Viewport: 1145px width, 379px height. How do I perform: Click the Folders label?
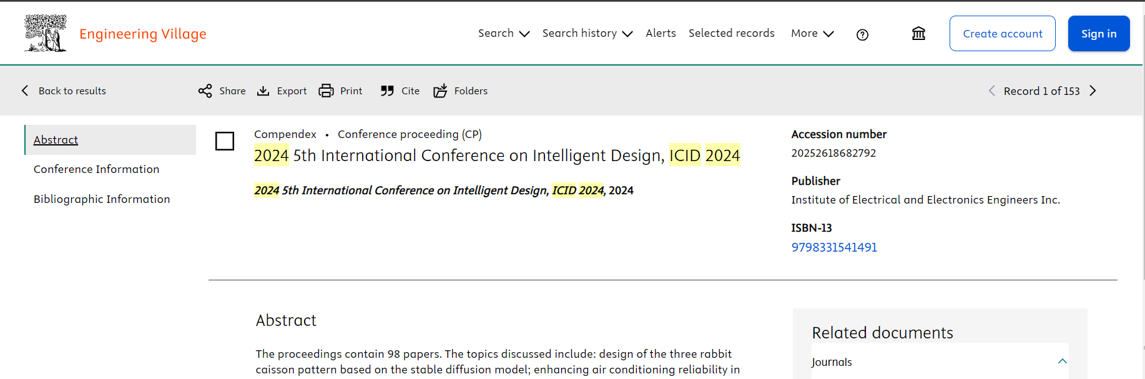(x=471, y=91)
